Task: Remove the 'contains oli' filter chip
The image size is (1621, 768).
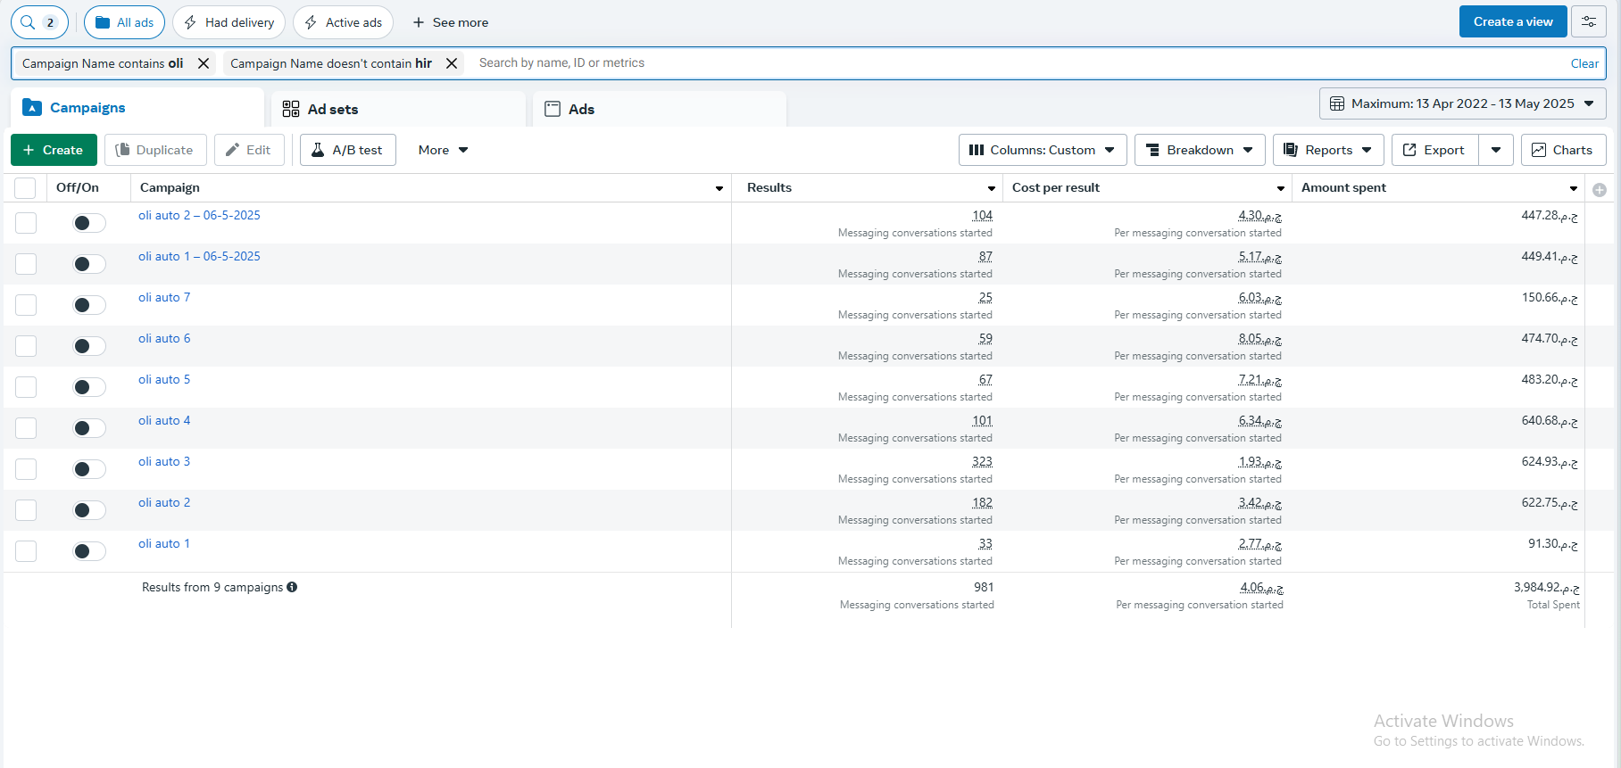Action: (204, 63)
